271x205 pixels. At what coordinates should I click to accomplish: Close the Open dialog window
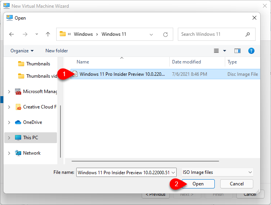tap(254, 18)
